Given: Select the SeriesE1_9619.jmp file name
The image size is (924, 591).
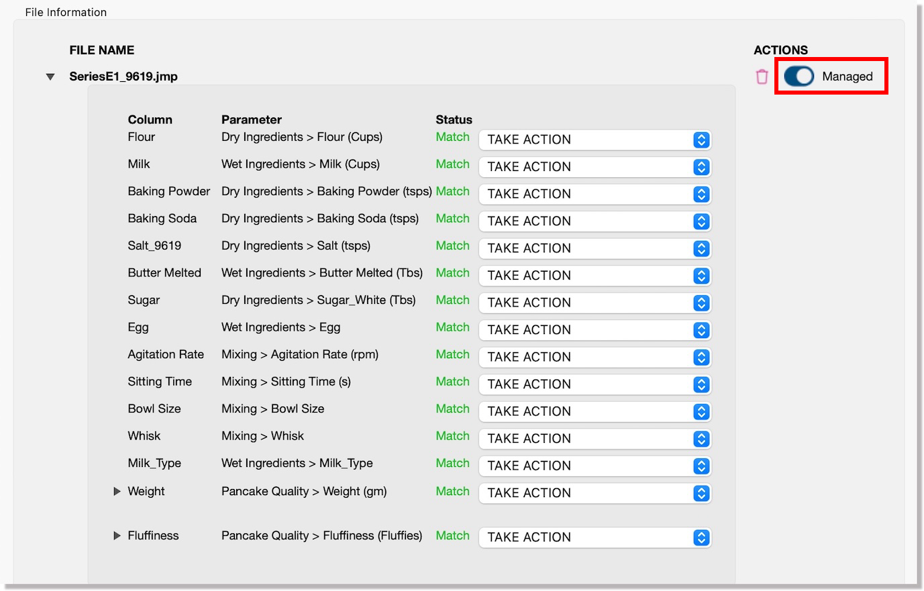Looking at the screenshot, I should click(x=124, y=76).
